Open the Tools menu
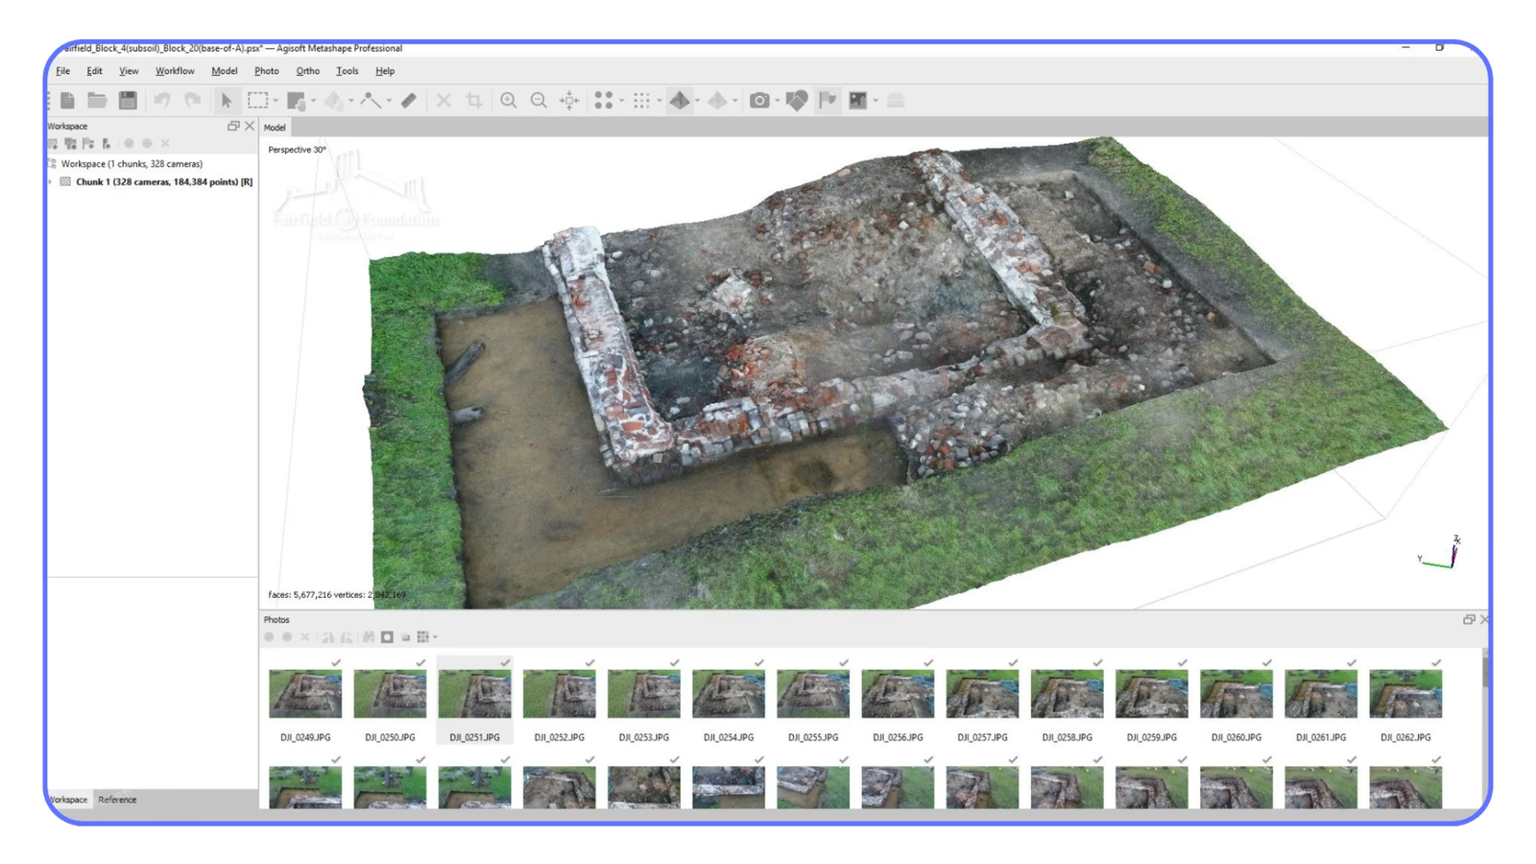The image size is (1536, 864). pyautogui.click(x=348, y=71)
